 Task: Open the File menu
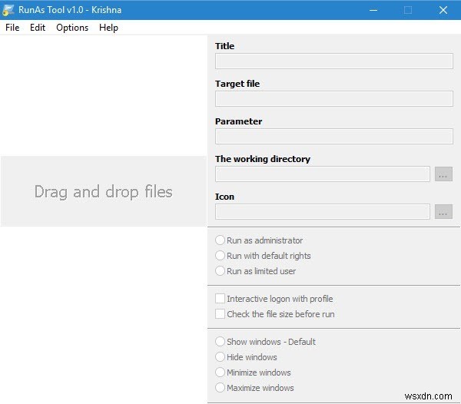pyautogui.click(x=12, y=28)
